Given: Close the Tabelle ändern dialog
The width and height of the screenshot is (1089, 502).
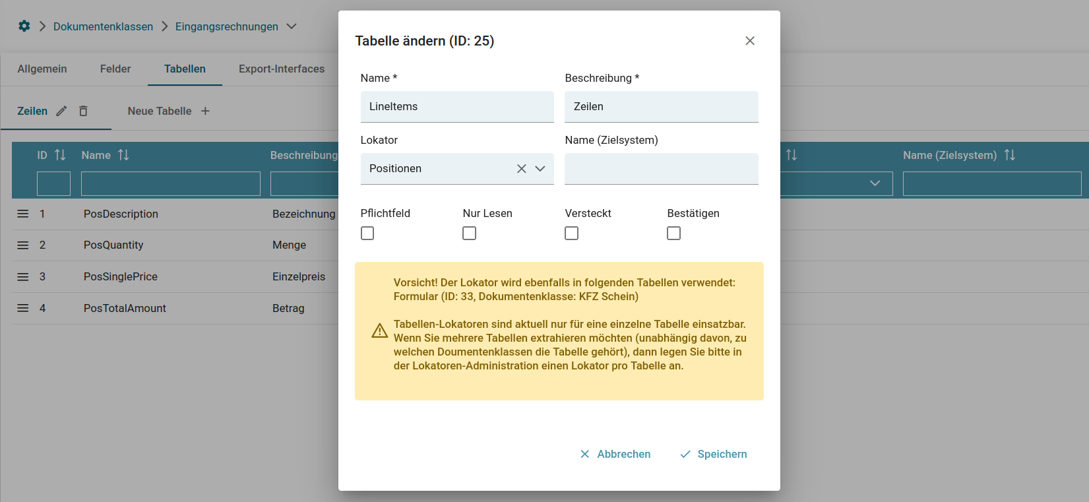Looking at the screenshot, I should tap(750, 41).
